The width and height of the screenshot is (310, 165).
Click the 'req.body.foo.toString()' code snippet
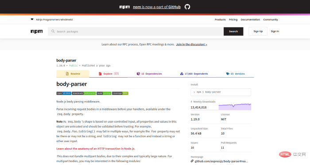[76, 131]
